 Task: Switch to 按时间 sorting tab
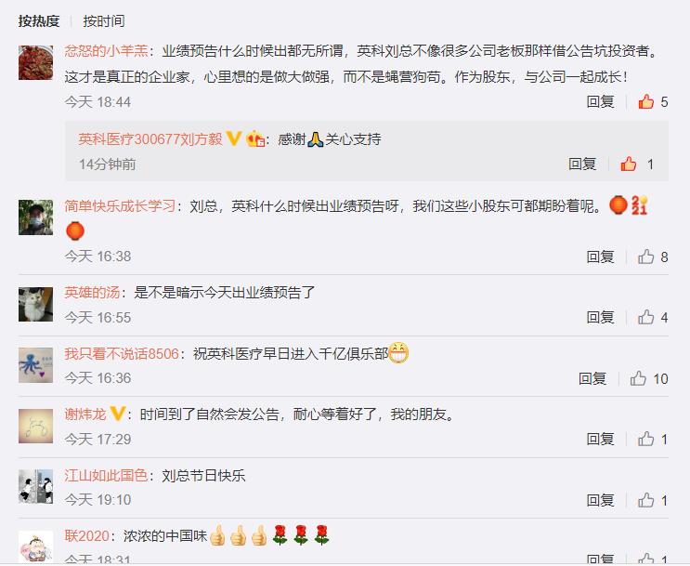pos(104,20)
